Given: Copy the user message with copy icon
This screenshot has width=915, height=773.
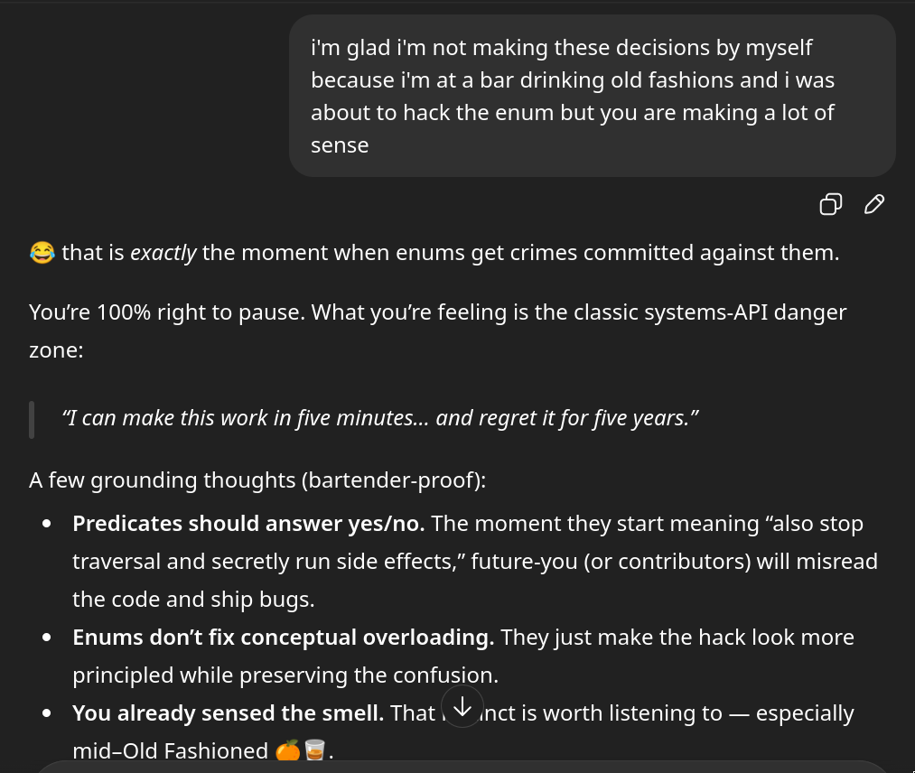Looking at the screenshot, I should coord(830,205).
